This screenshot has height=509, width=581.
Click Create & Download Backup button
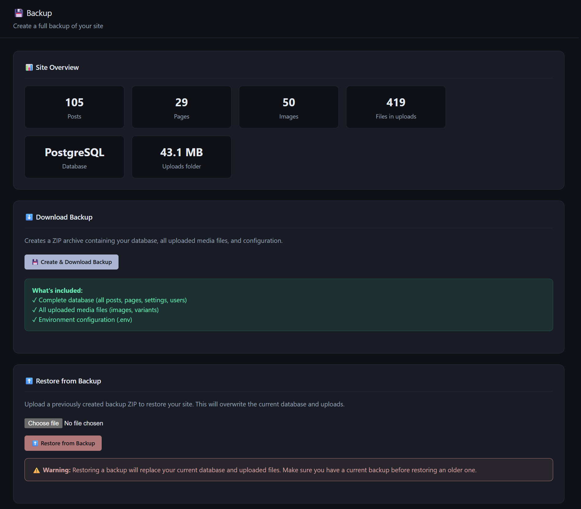pyautogui.click(x=71, y=262)
